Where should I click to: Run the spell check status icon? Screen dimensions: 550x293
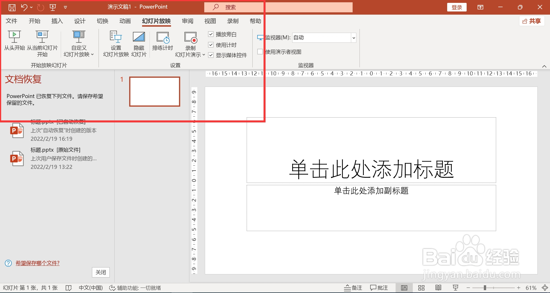68,288
